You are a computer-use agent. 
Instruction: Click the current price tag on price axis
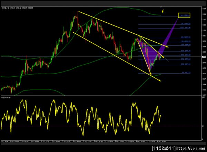click(204, 57)
